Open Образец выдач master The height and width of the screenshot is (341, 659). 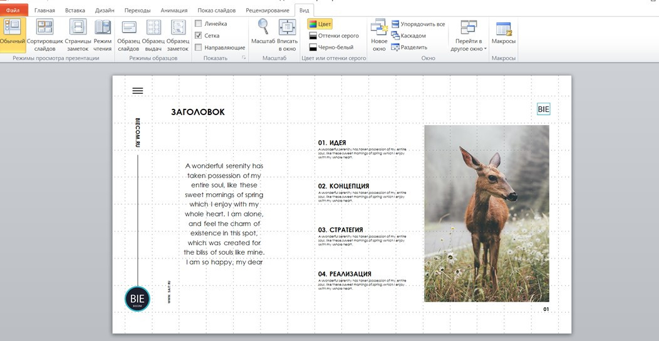153,27
